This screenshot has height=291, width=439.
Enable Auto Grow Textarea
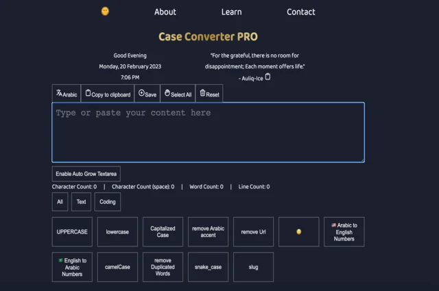86,174
